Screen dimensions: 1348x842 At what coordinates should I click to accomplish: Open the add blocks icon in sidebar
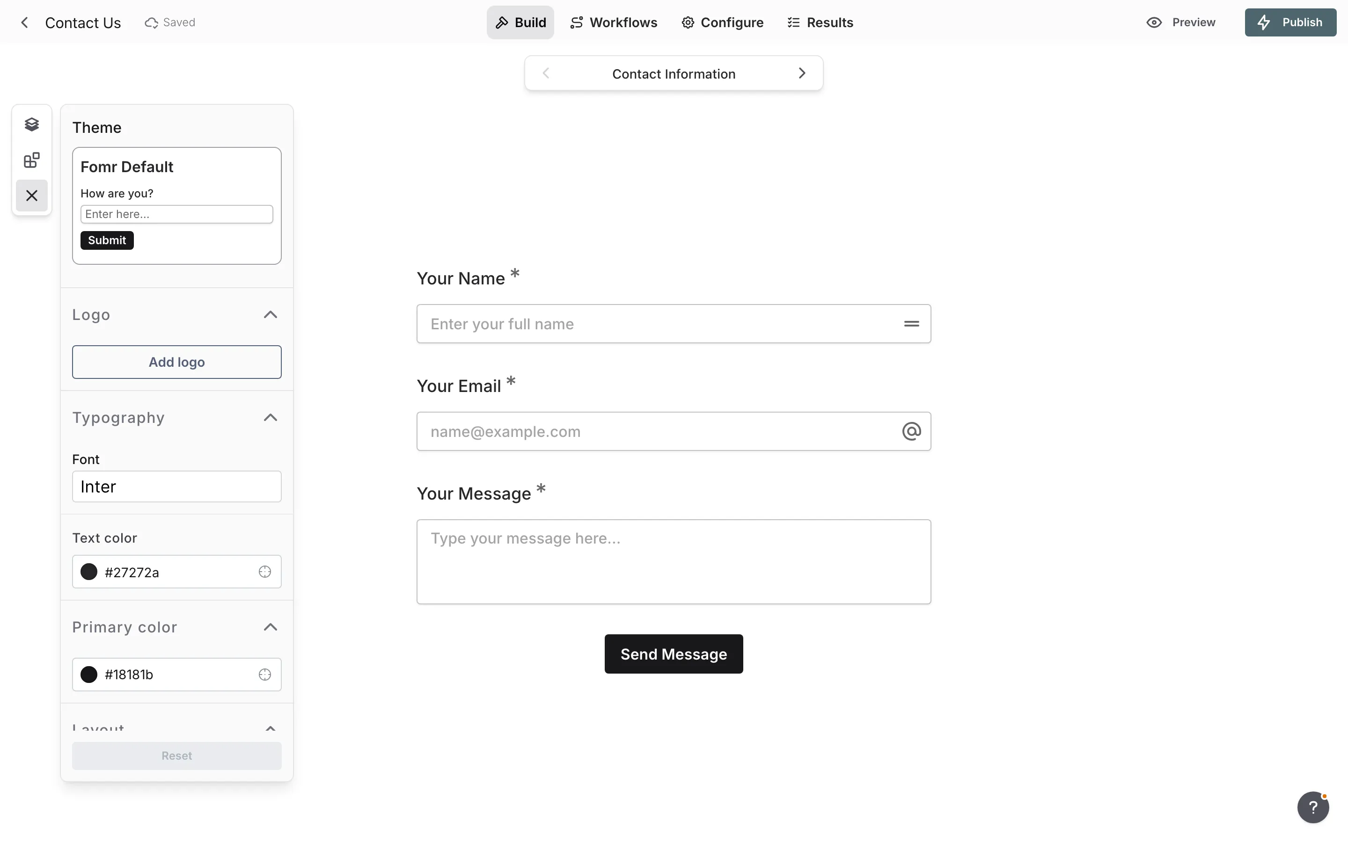[x=32, y=160]
